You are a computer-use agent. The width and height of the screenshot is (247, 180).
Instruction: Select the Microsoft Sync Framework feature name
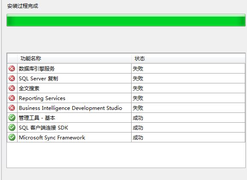tap(52, 137)
